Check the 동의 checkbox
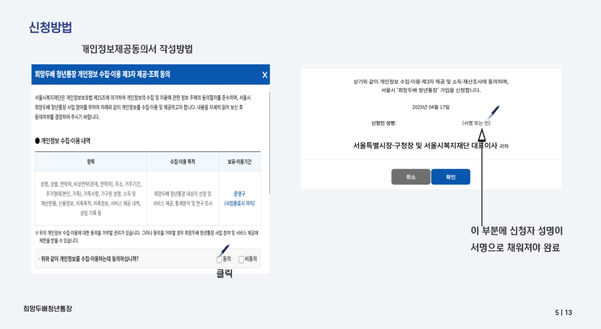The image size is (601, 329). [219, 259]
